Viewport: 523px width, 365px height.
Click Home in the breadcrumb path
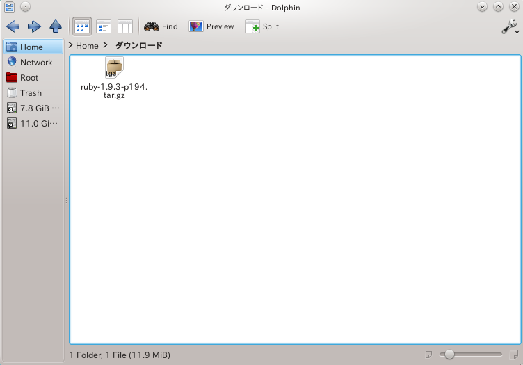pos(87,46)
